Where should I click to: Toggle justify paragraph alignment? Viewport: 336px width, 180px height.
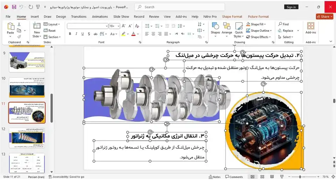(166, 34)
